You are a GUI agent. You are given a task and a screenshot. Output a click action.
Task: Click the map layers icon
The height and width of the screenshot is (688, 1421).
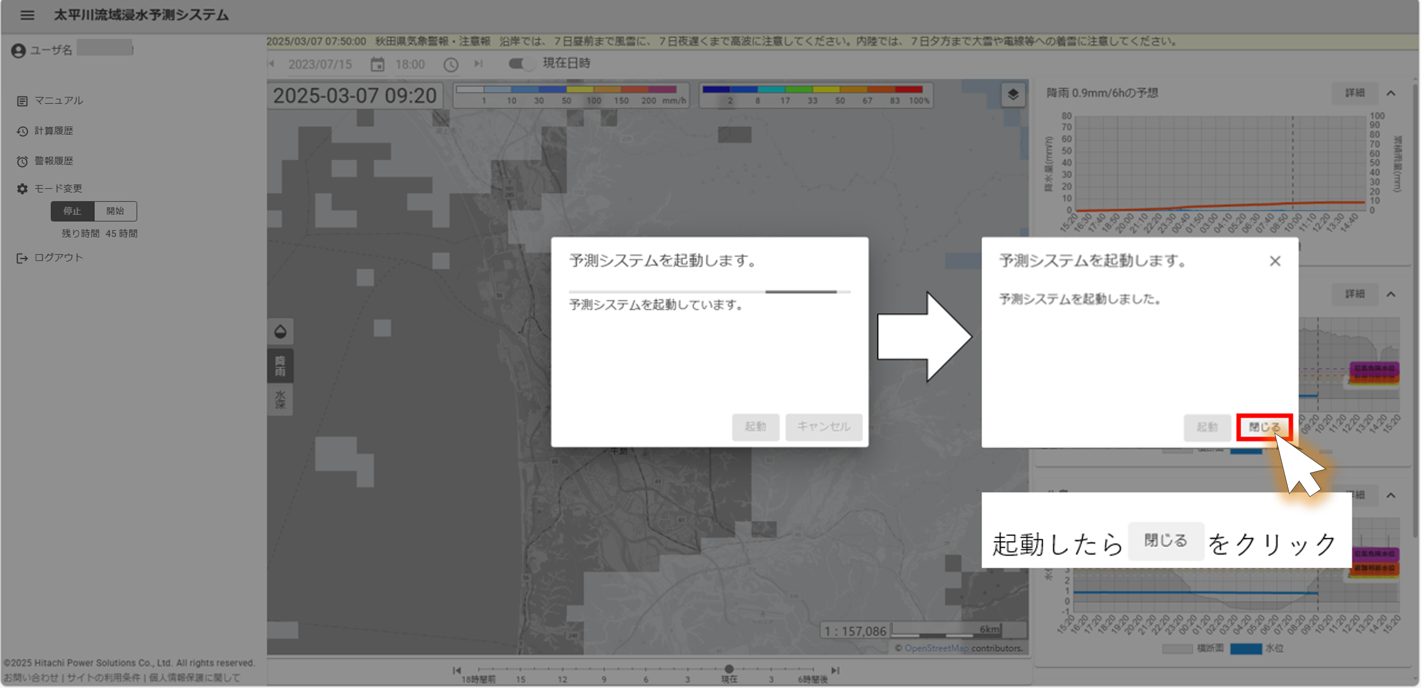pyautogui.click(x=1013, y=95)
